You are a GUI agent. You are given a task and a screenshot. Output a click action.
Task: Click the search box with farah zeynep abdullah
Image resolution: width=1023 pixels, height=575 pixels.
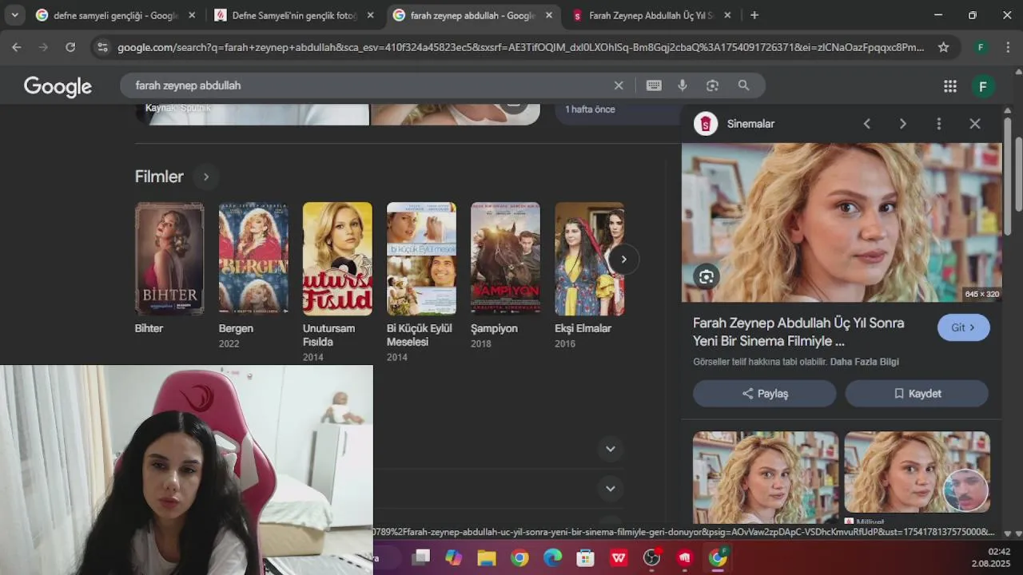tap(368, 85)
